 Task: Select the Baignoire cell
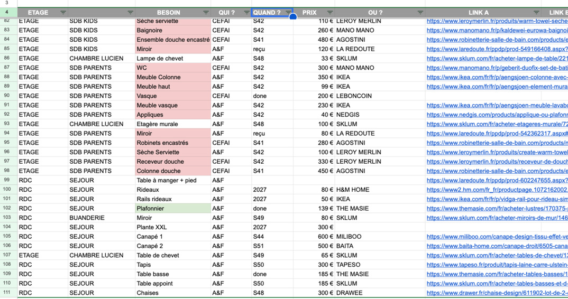(x=173, y=31)
